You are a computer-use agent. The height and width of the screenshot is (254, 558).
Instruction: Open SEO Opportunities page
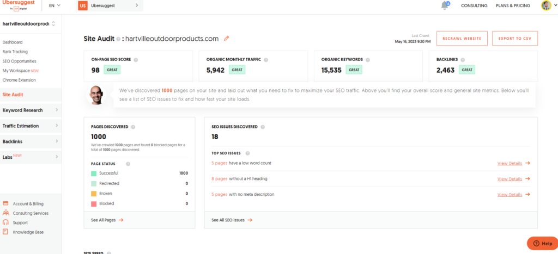tap(19, 61)
